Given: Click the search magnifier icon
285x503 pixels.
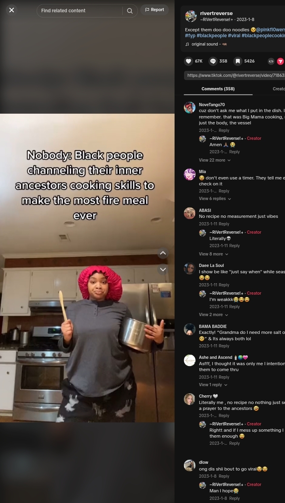Looking at the screenshot, I should click(130, 11).
